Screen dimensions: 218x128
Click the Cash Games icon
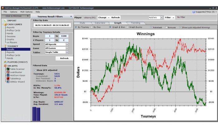(5, 25)
